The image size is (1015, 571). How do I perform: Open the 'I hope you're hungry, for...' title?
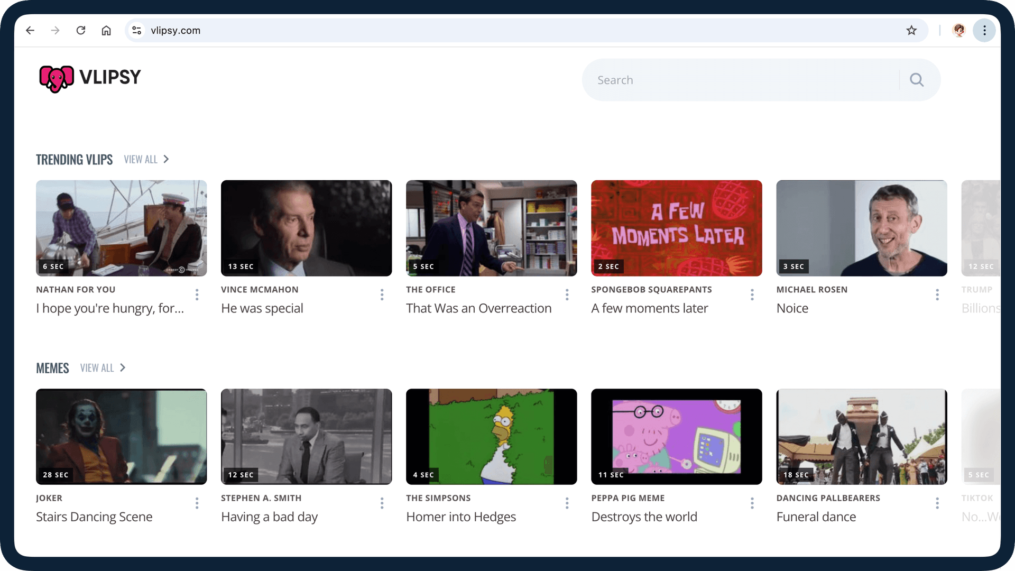(x=110, y=308)
